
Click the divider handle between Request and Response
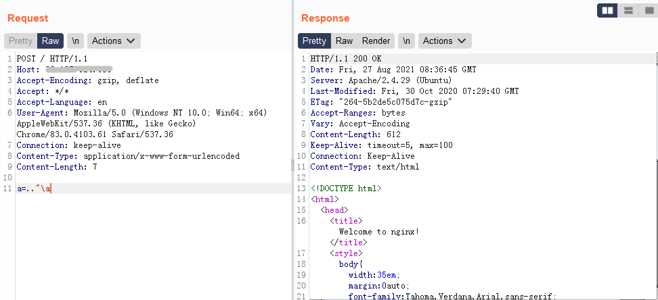click(292, 166)
